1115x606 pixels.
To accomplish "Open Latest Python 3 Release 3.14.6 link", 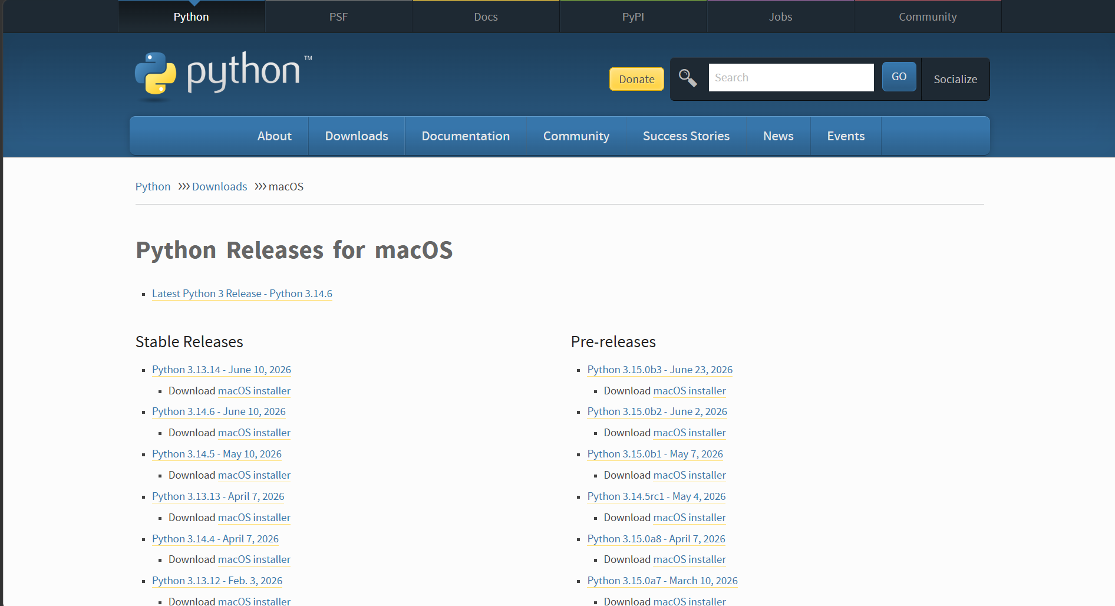I will (x=242, y=294).
